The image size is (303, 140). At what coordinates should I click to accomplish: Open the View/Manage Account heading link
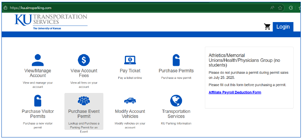(x=38, y=73)
